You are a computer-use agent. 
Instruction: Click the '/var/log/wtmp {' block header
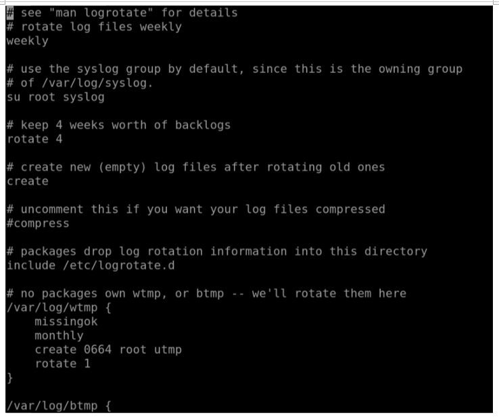(x=60, y=308)
